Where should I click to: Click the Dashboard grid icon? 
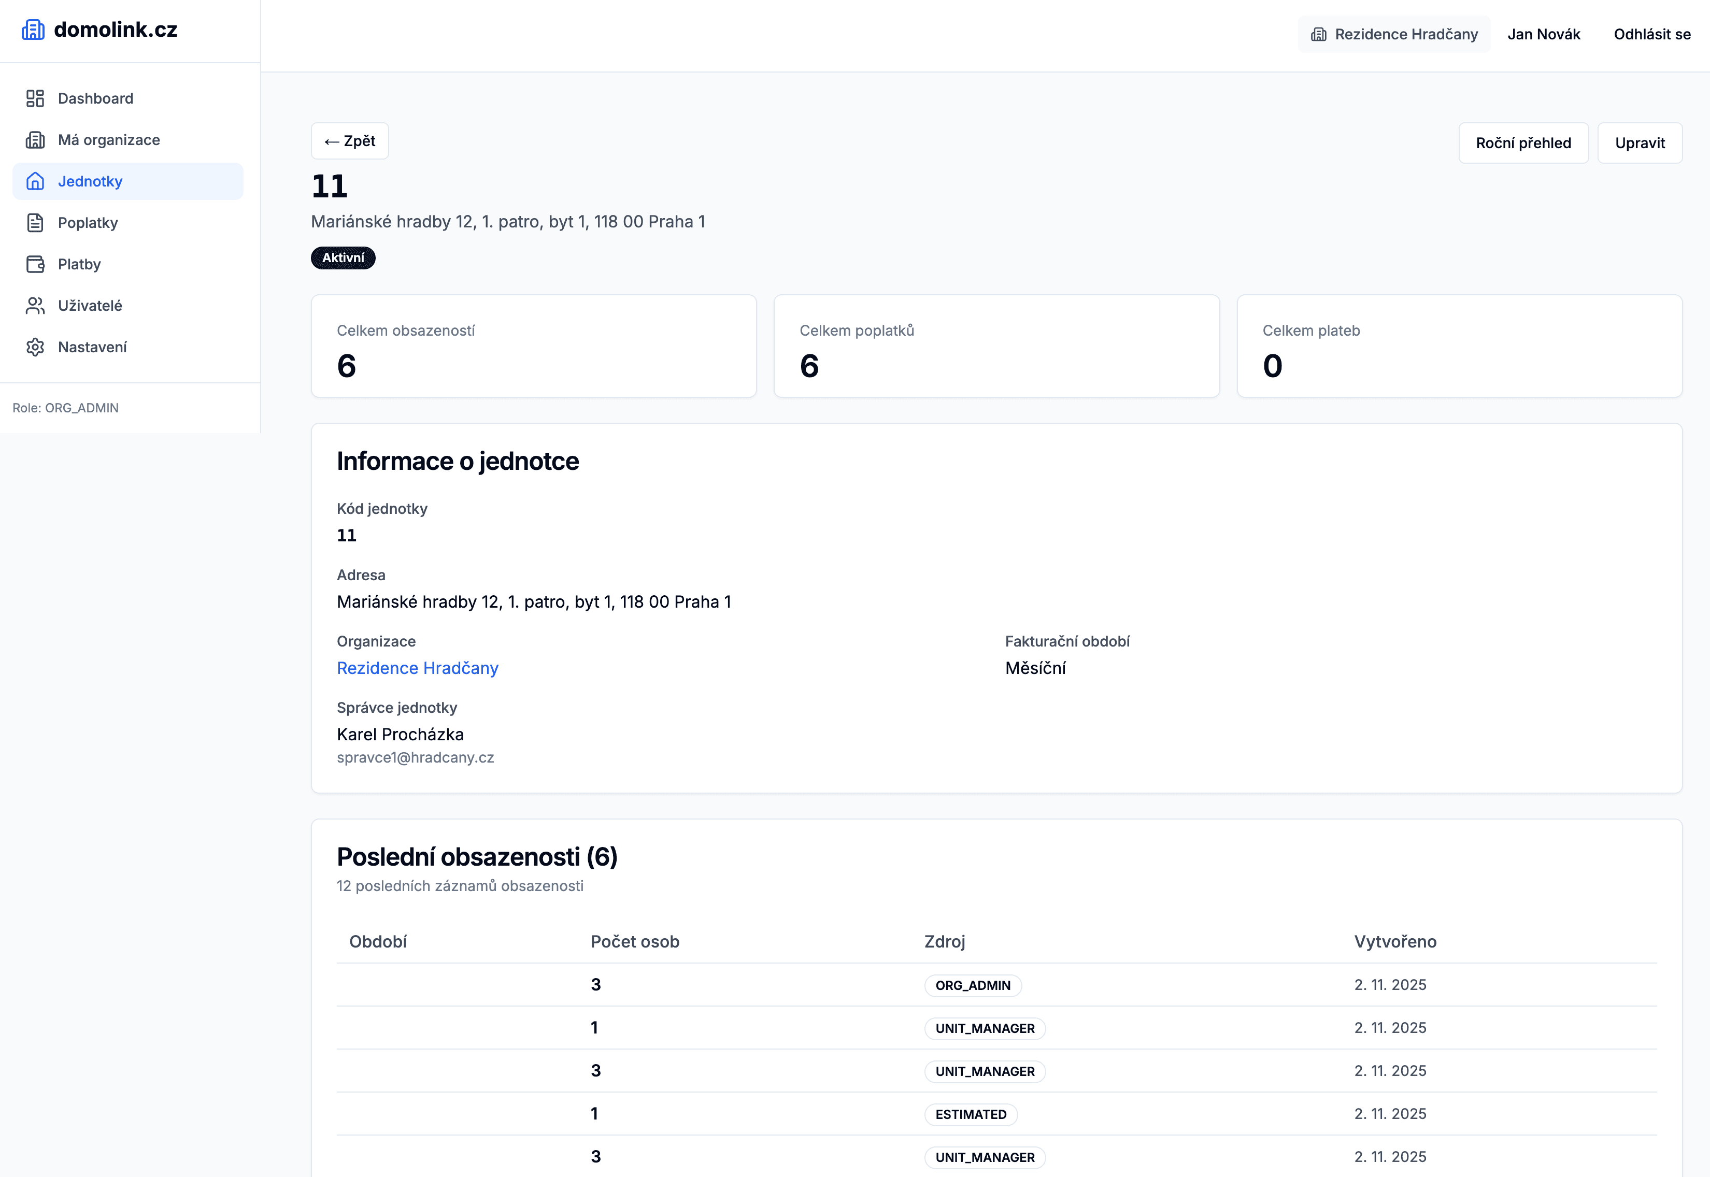35,98
